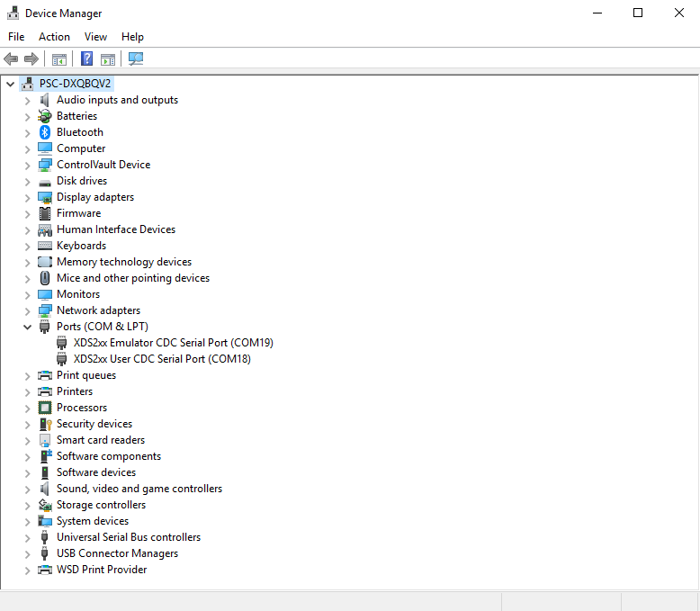
Task: Select the Memory technology devices label
Action: [124, 262]
